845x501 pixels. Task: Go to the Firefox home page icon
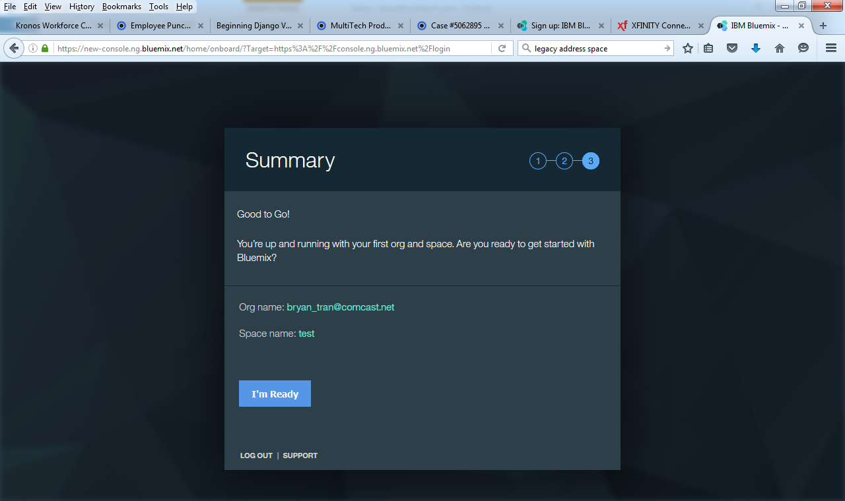(780, 48)
